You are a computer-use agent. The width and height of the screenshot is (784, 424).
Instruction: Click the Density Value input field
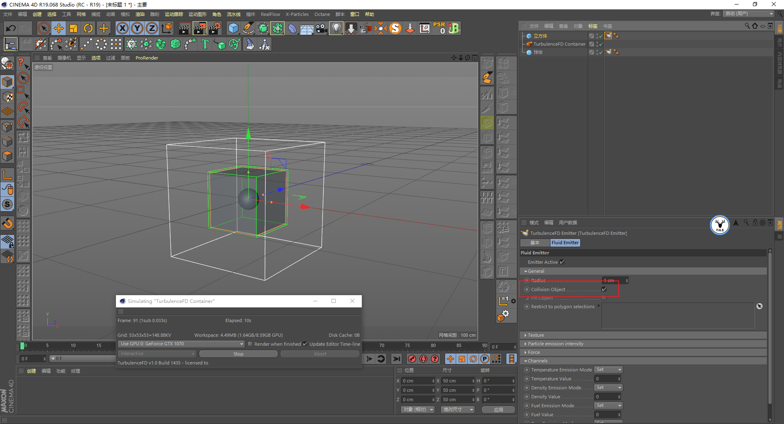tap(606, 397)
